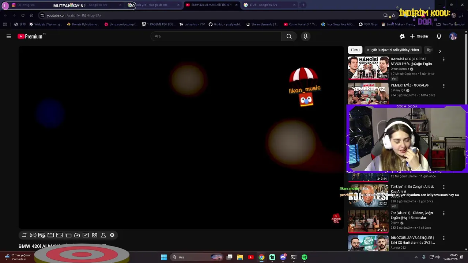Open the 'StreamElements' bookmark
The height and width of the screenshot is (263, 468).
pos(263,24)
